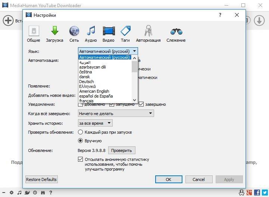Click language list scroll up arrow
Screen dimensions: 269x197
click(x=134, y=58)
